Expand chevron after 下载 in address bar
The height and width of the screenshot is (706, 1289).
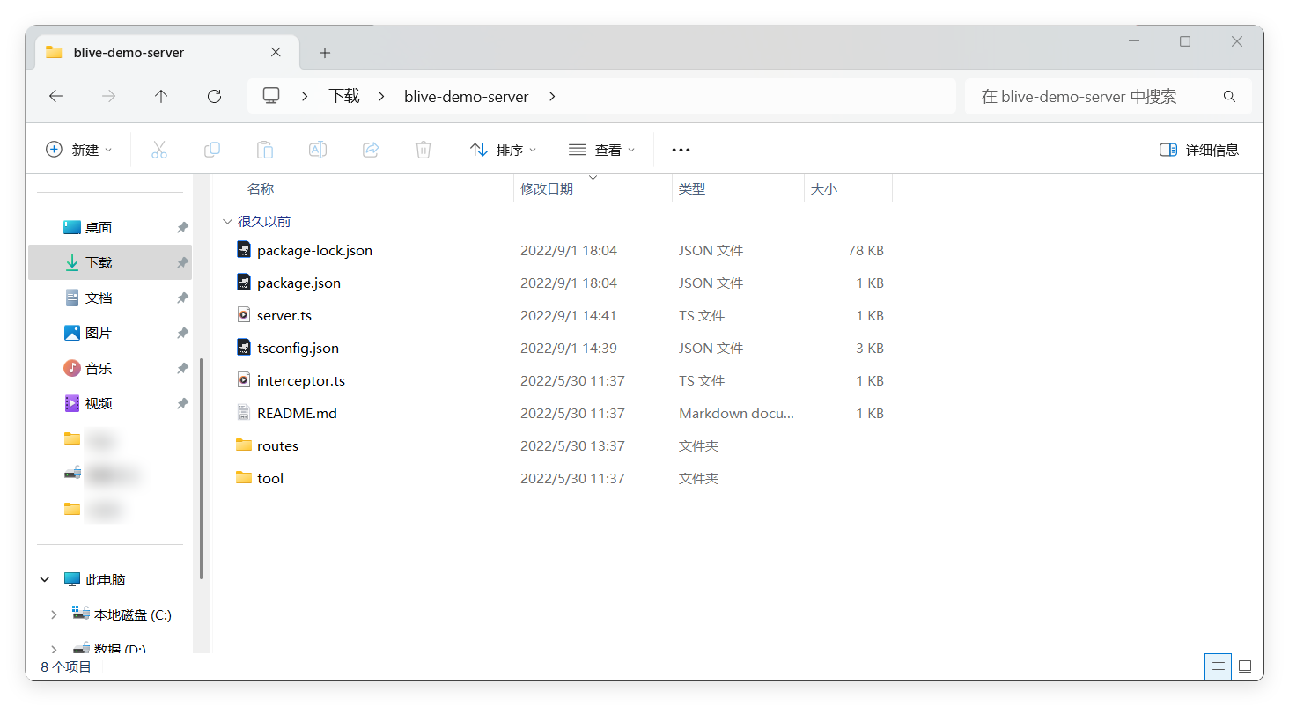382,97
